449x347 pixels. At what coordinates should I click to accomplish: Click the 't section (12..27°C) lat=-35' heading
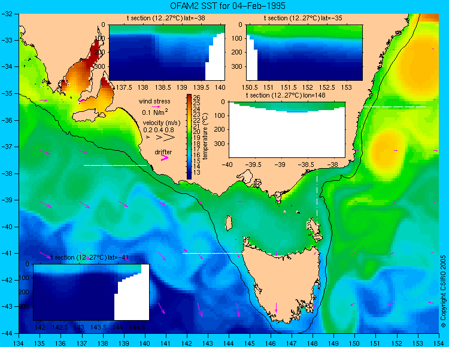(x=303, y=18)
